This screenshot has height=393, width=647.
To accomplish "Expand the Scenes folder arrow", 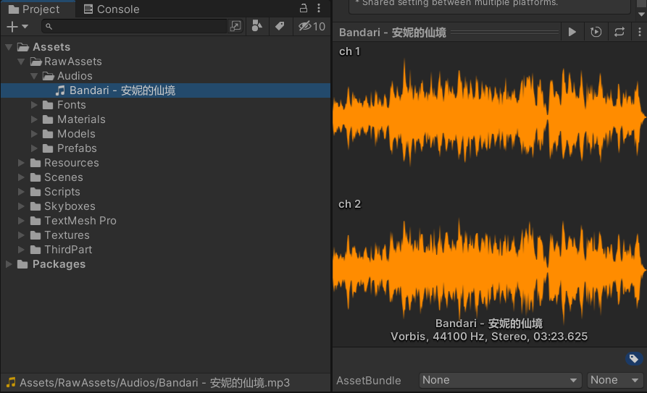I will [22, 177].
